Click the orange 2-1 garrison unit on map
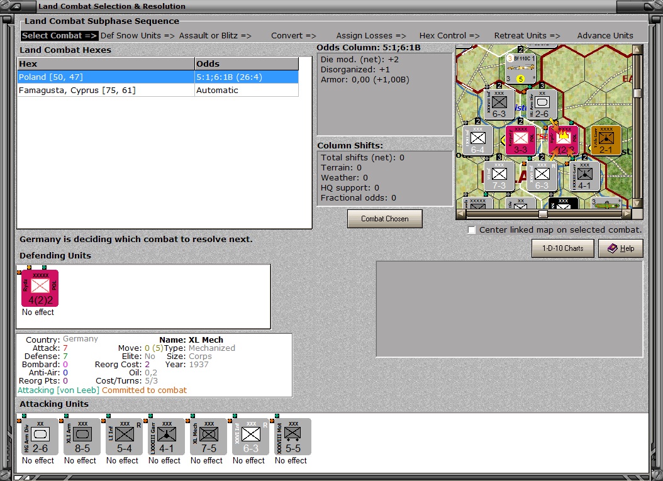This screenshot has height=481, width=663. tap(606, 140)
